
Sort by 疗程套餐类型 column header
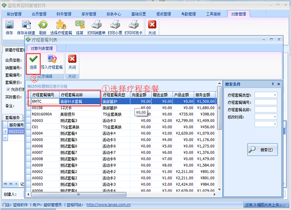click(116, 95)
